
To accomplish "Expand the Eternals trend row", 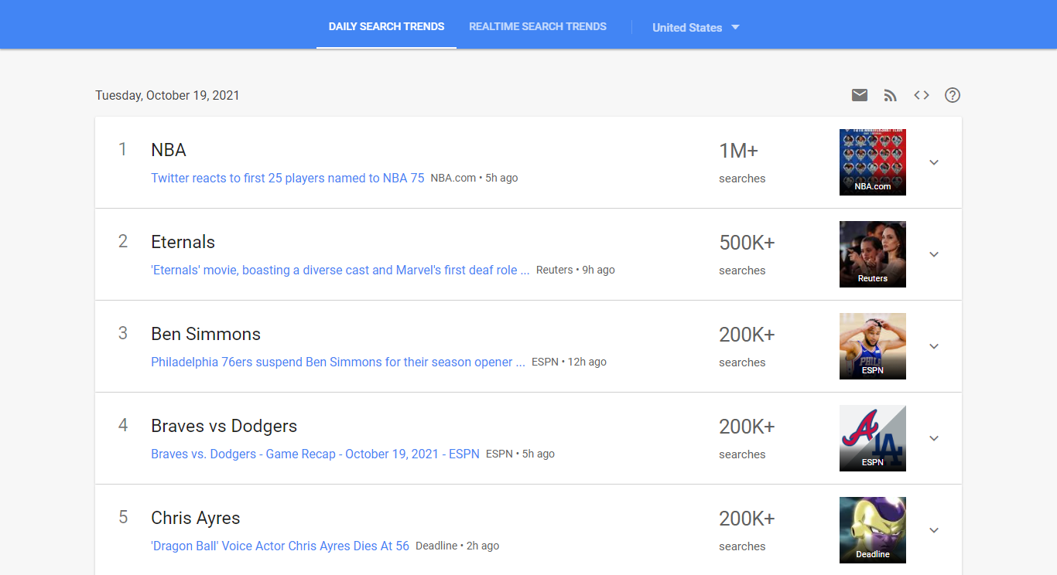I will 934,254.
